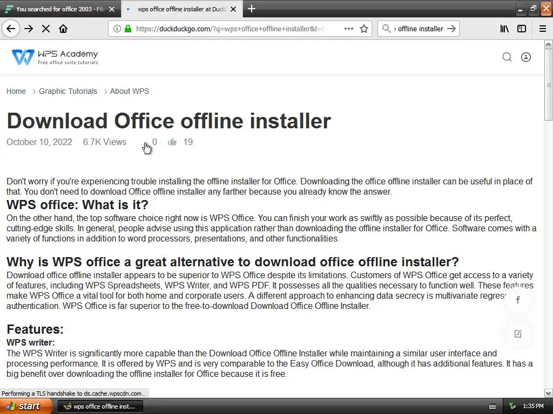Like the article with thumbs-up icon
The height and width of the screenshot is (414, 553).
coord(172,142)
